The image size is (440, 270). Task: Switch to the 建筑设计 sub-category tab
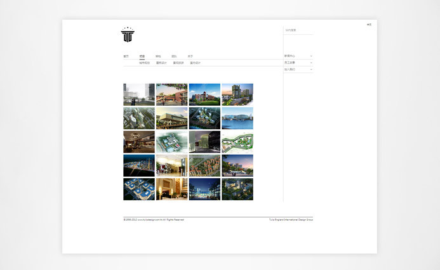[x=161, y=63]
